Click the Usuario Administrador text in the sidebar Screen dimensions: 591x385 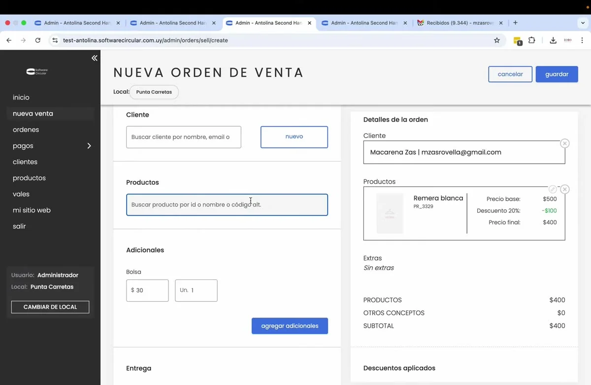coord(45,275)
